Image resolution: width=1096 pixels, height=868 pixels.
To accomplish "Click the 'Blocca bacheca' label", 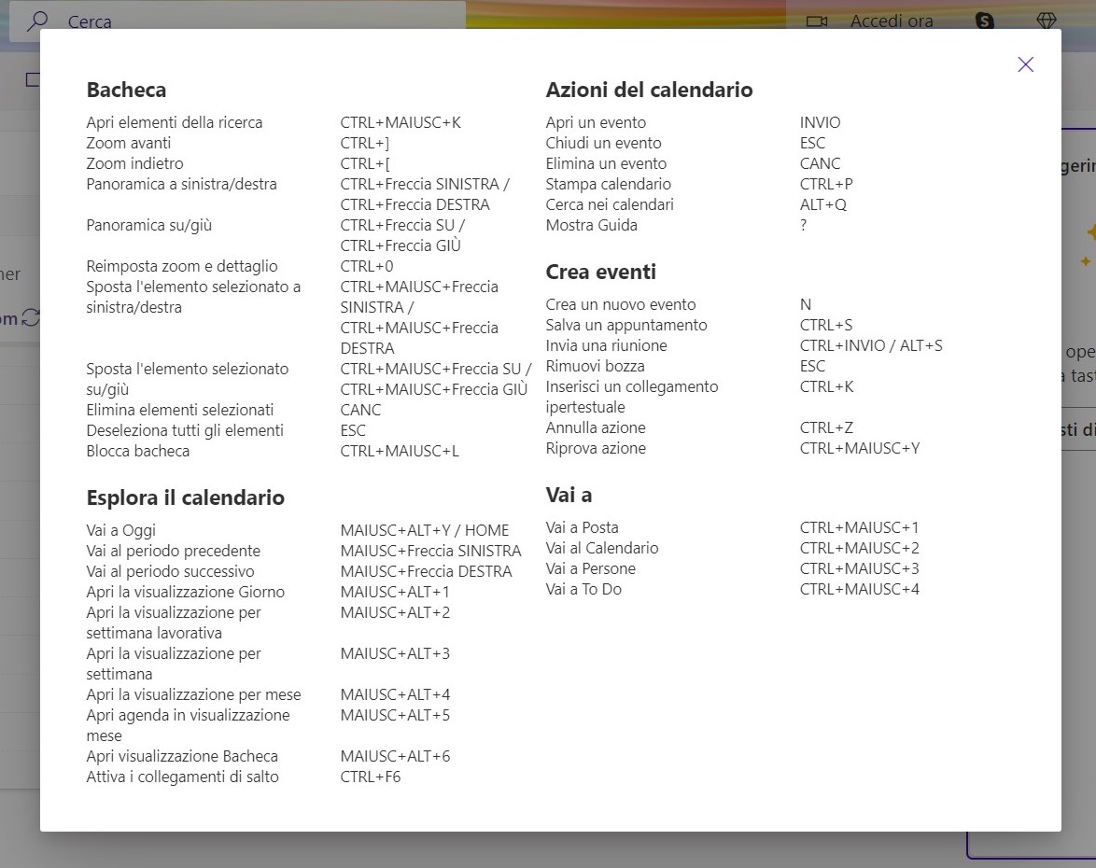I will tap(137, 451).
